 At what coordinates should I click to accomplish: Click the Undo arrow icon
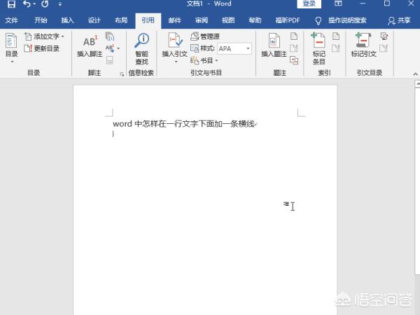[27, 5]
